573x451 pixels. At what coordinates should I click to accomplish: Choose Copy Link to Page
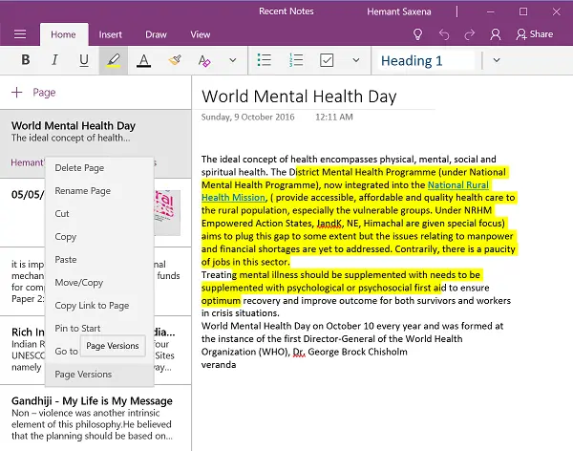pyautogui.click(x=99, y=306)
